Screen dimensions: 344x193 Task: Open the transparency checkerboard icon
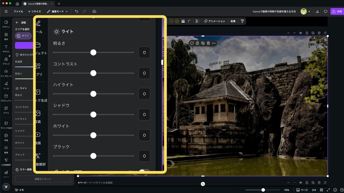(x=197, y=21)
